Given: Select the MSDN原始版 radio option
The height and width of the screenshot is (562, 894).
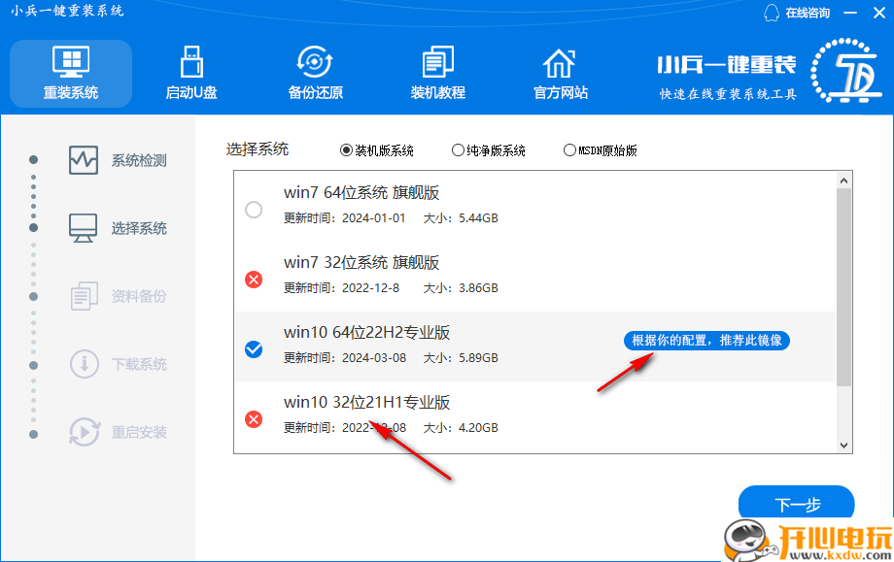Looking at the screenshot, I should 567,149.
